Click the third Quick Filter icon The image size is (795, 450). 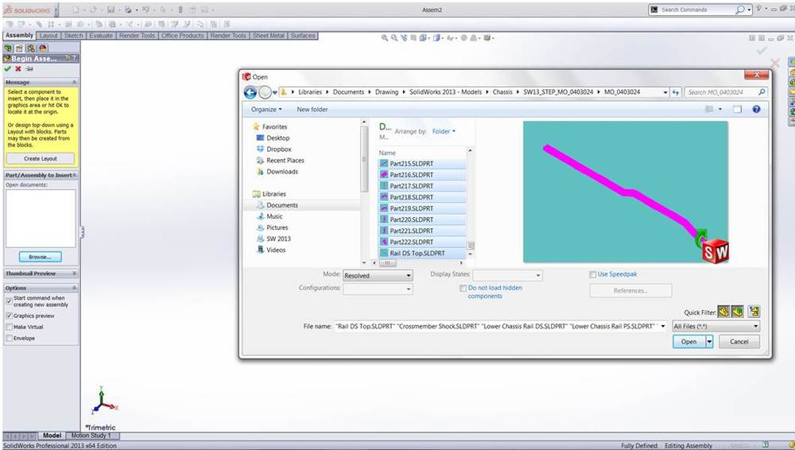click(754, 312)
